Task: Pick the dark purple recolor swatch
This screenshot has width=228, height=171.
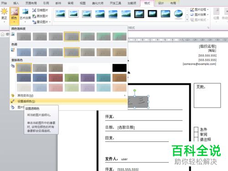Action: click(88, 78)
